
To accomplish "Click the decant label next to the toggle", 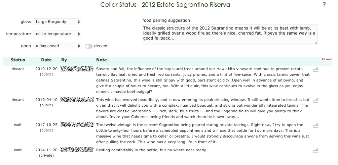I will (101, 46).
